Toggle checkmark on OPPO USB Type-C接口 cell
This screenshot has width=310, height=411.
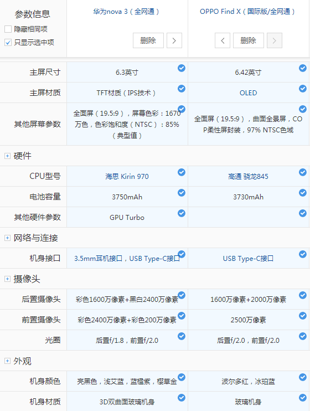click(x=303, y=254)
